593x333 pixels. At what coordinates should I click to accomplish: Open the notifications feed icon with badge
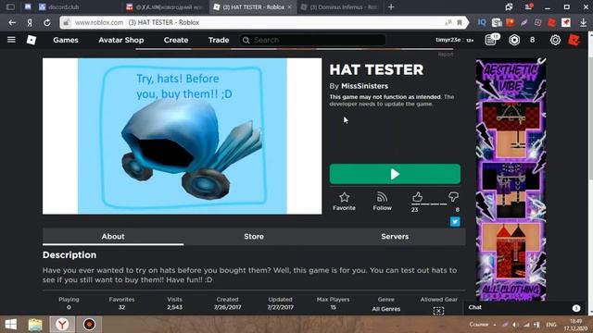click(x=492, y=40)
